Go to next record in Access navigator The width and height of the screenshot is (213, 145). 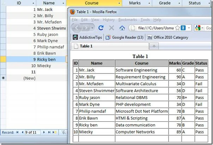44,132
